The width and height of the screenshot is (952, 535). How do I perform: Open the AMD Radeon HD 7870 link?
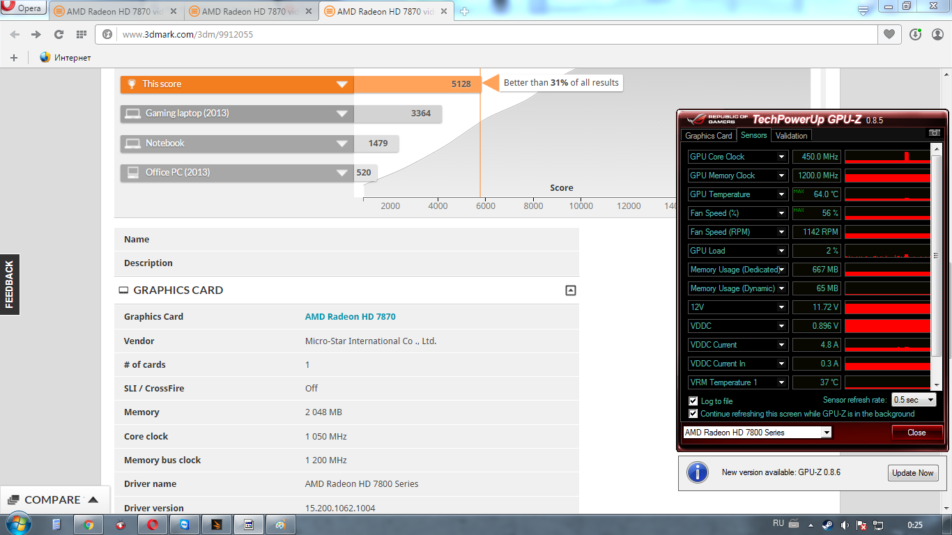pyautogui.click(x=350, y=317)
